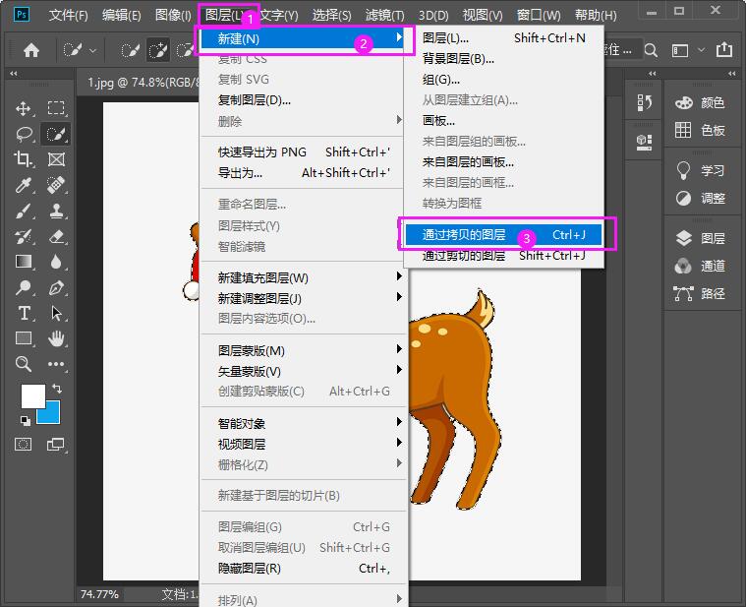
Task: Choose 复制图层(D)... menu entry
Action: pyautogui.click(x=304, y=100)
